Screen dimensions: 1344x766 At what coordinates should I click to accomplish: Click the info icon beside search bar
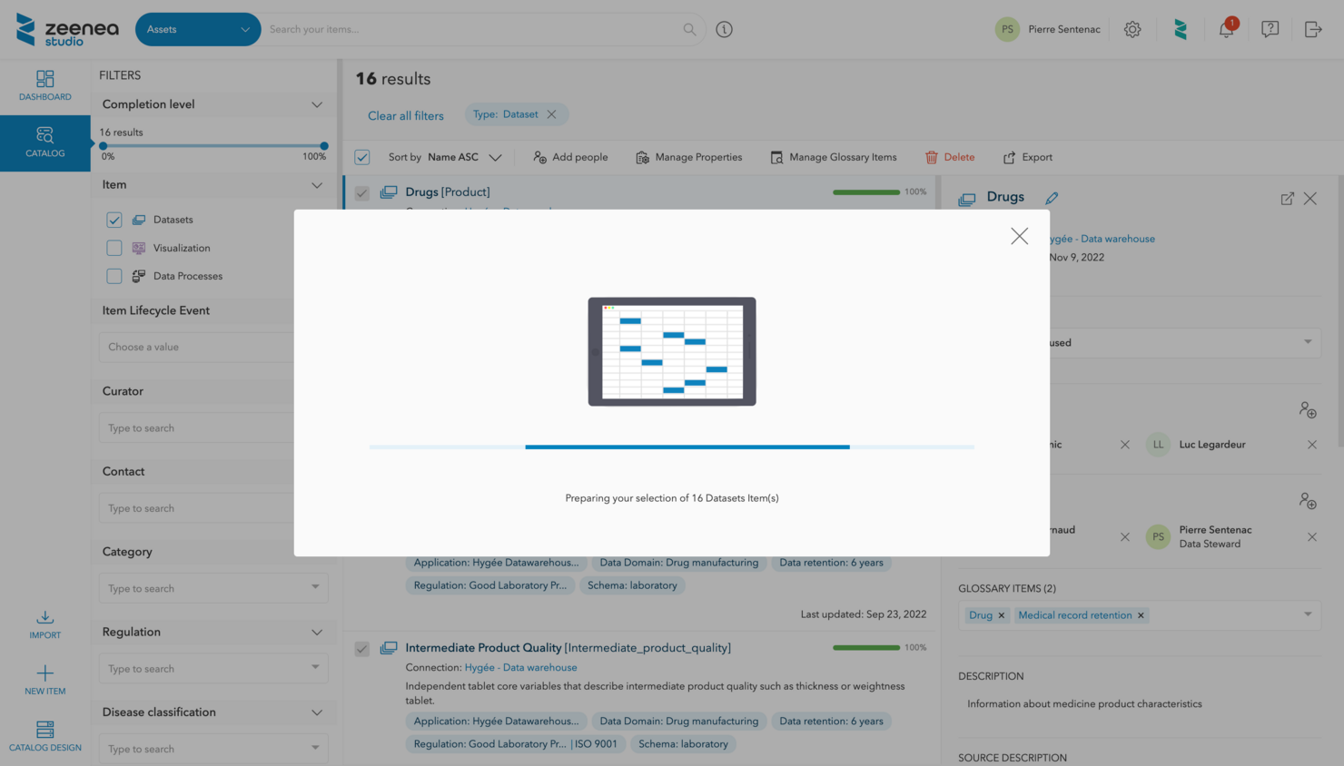(x=724, y=29)
